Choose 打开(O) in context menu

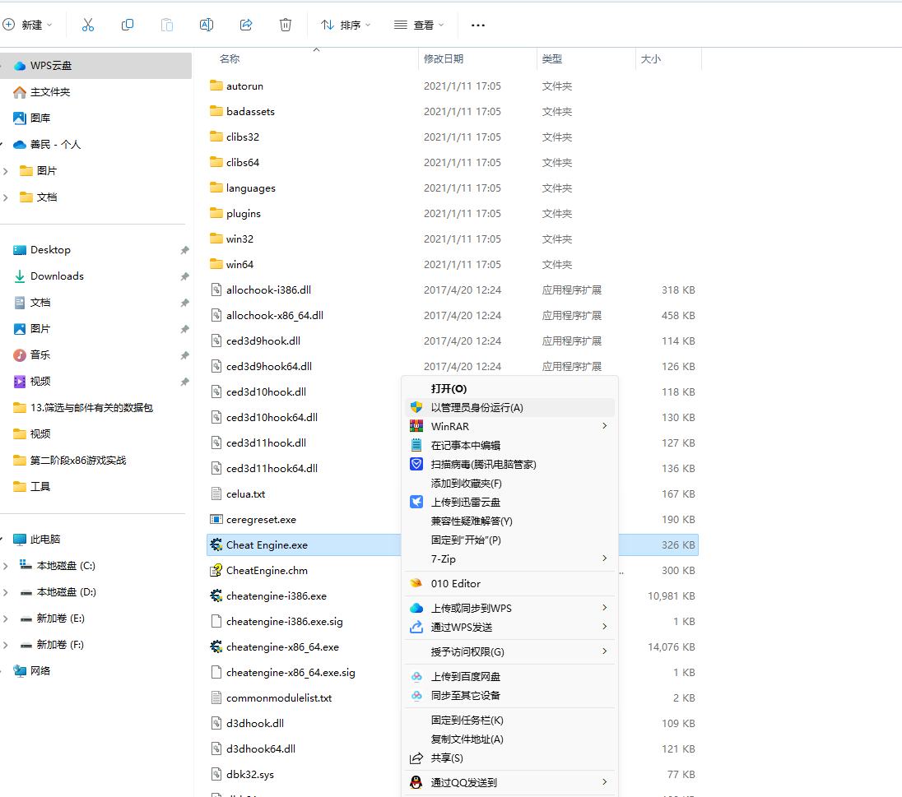pos(509,389)
